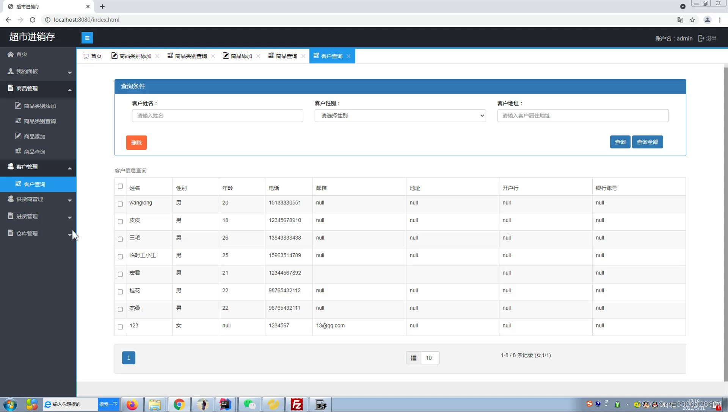Open the 首页 home sidebar item

point(22,54)
